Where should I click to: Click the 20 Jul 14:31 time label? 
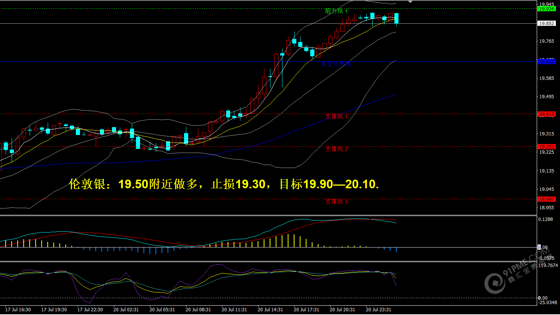(270, 310)
